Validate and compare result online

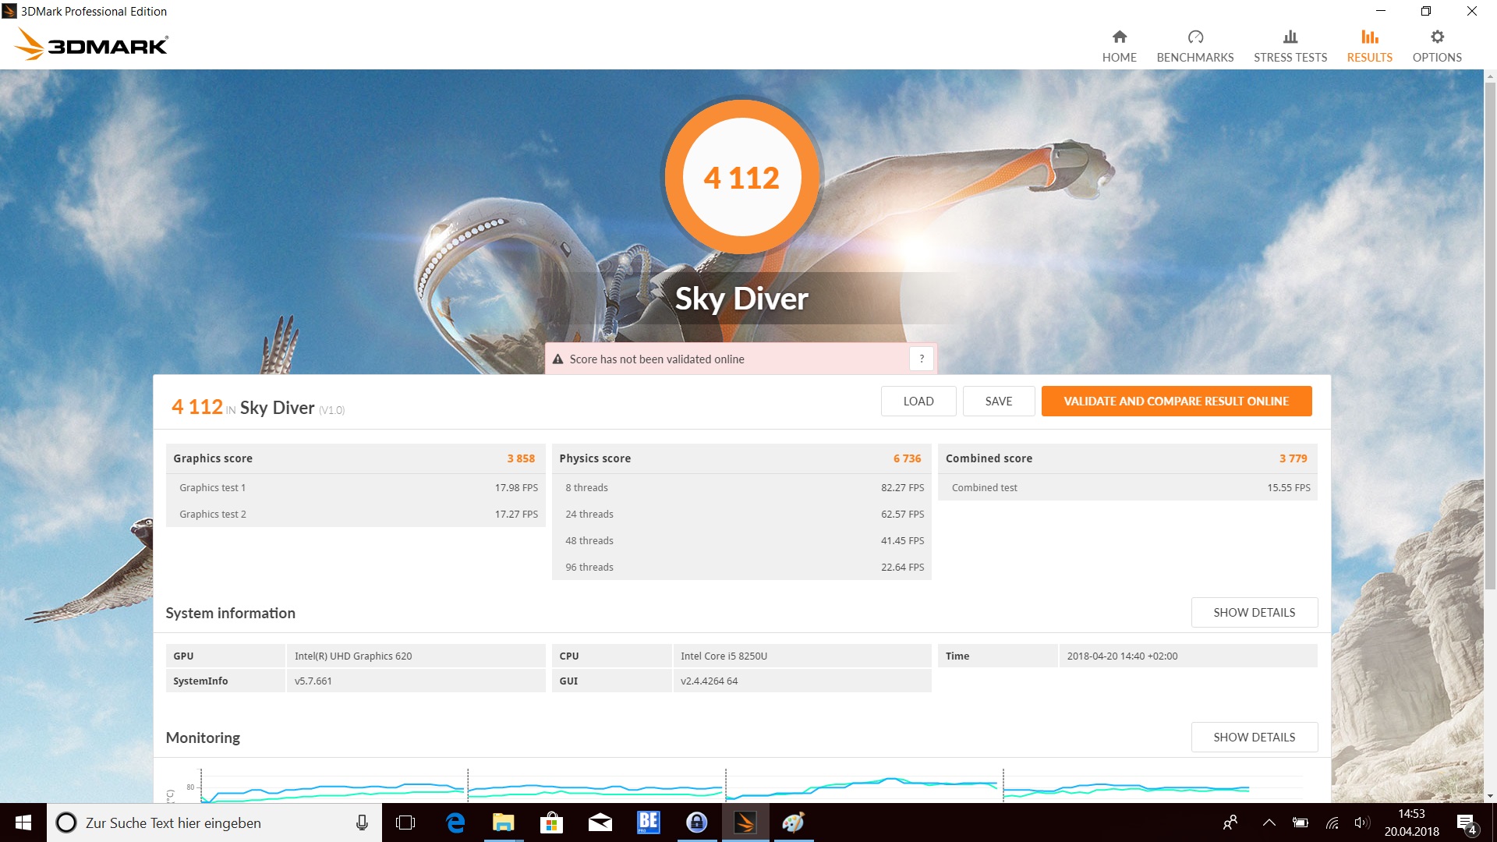click(x=1176, y=402)
